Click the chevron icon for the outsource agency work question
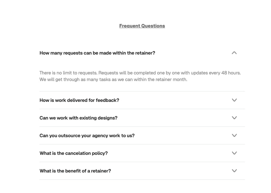 click(234, 135)
